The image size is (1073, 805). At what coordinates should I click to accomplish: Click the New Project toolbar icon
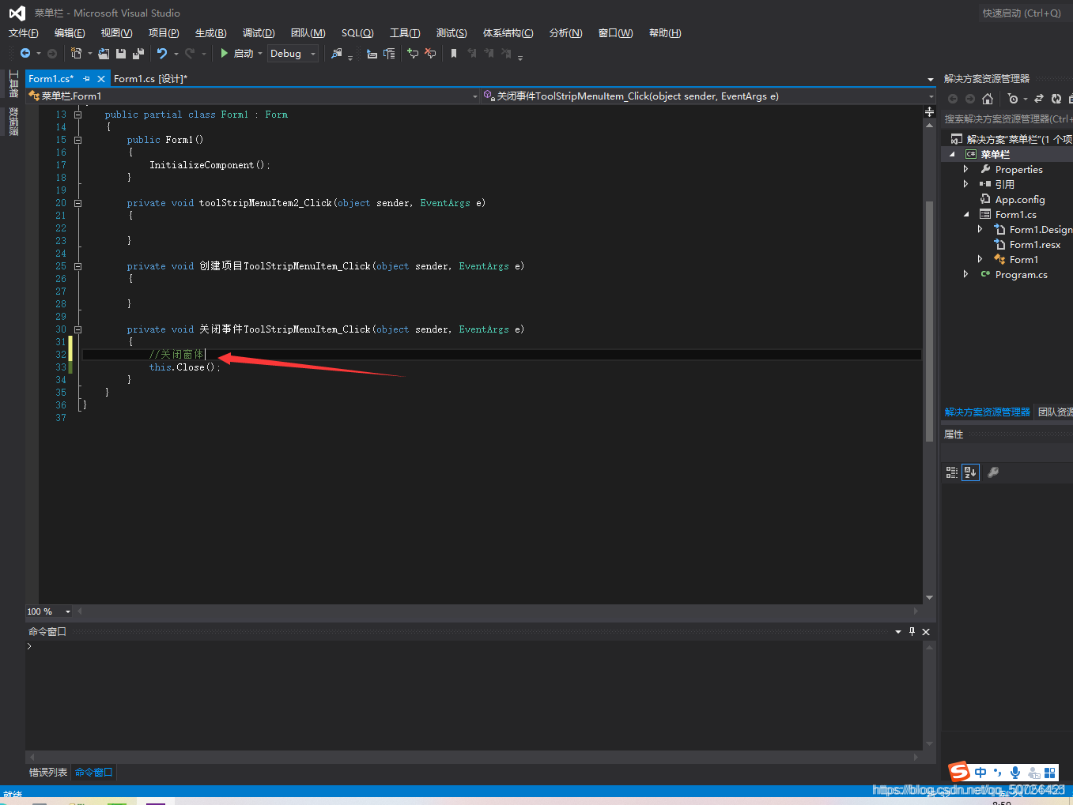point(76,53)
